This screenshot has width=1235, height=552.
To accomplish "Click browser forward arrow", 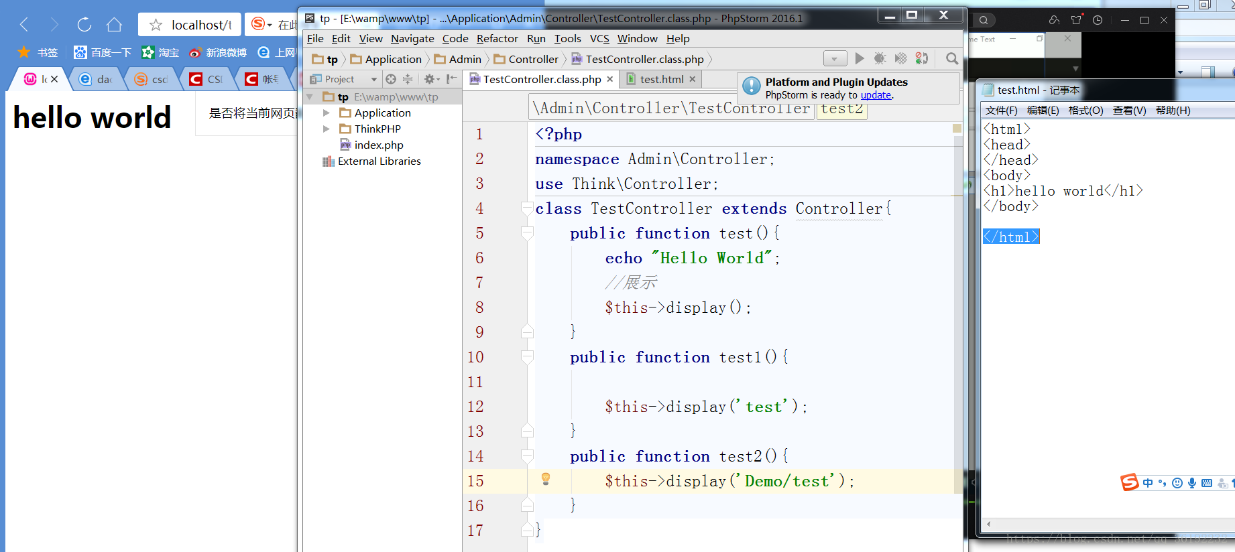I will [x=54, y=25].
